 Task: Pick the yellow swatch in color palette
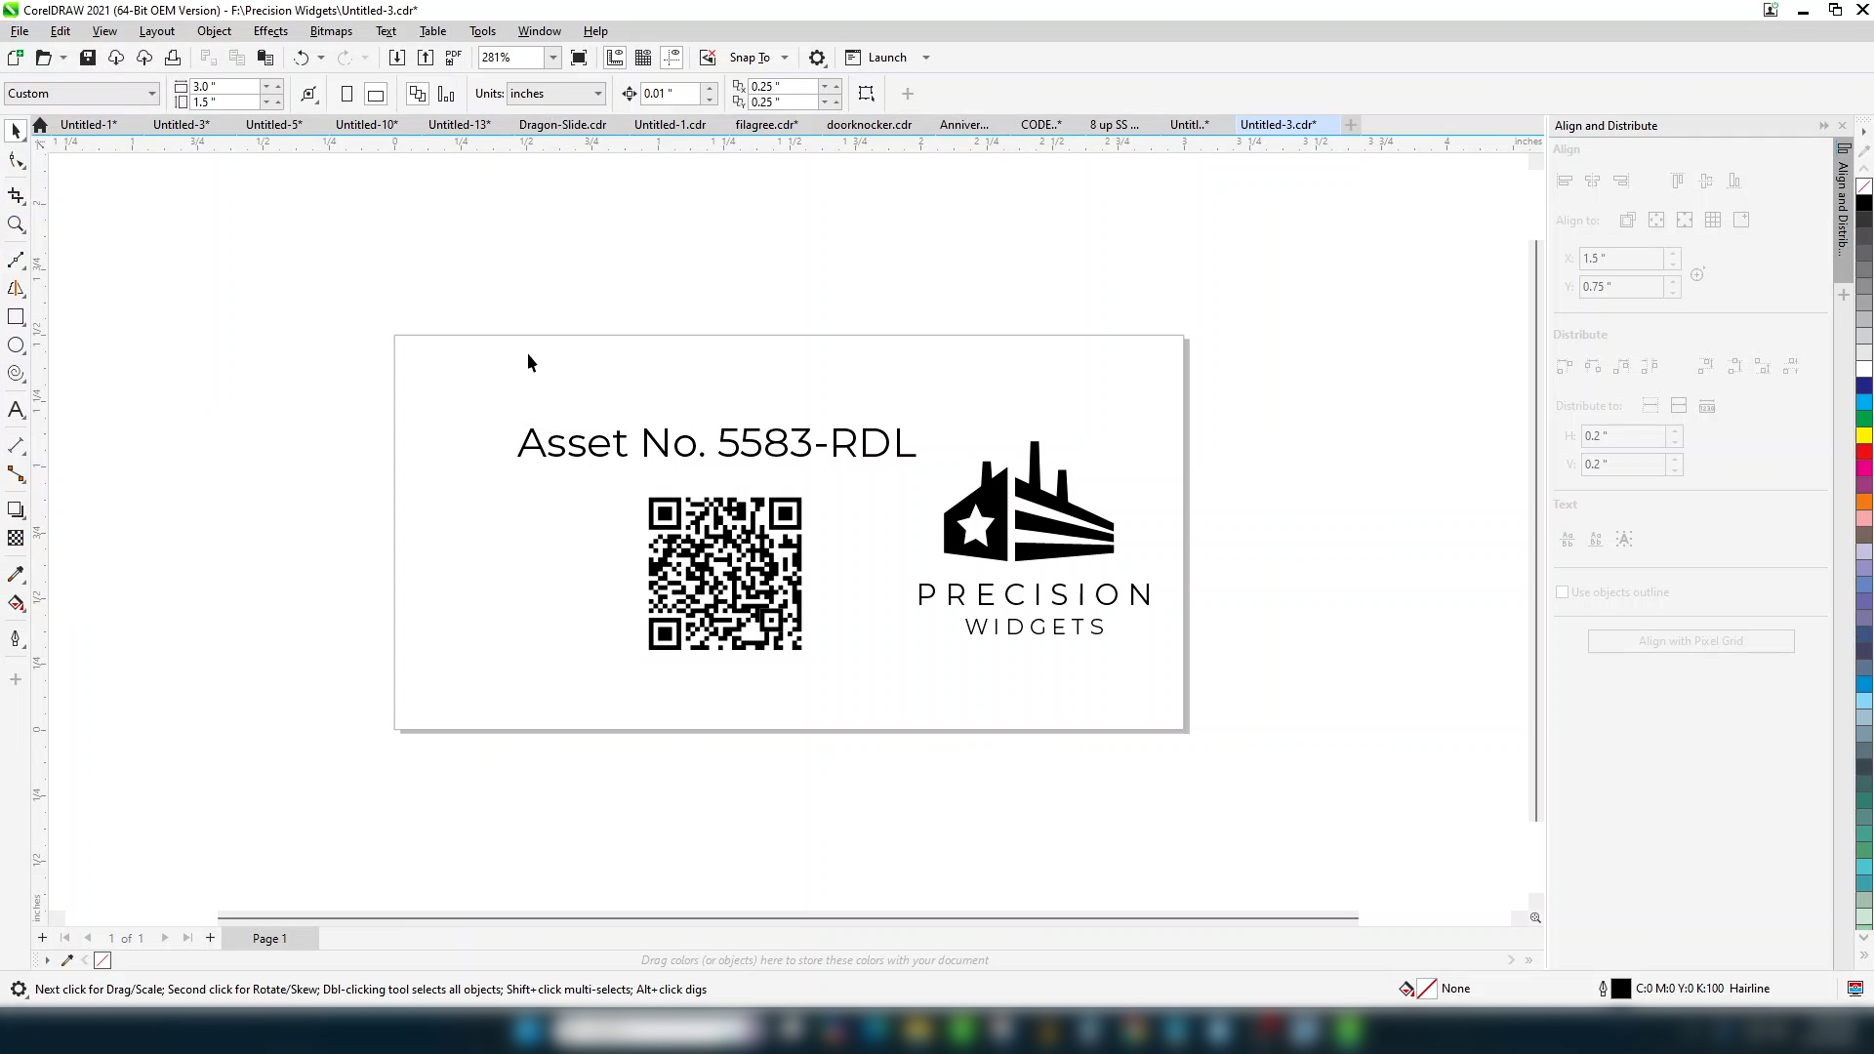point(1864,435)
